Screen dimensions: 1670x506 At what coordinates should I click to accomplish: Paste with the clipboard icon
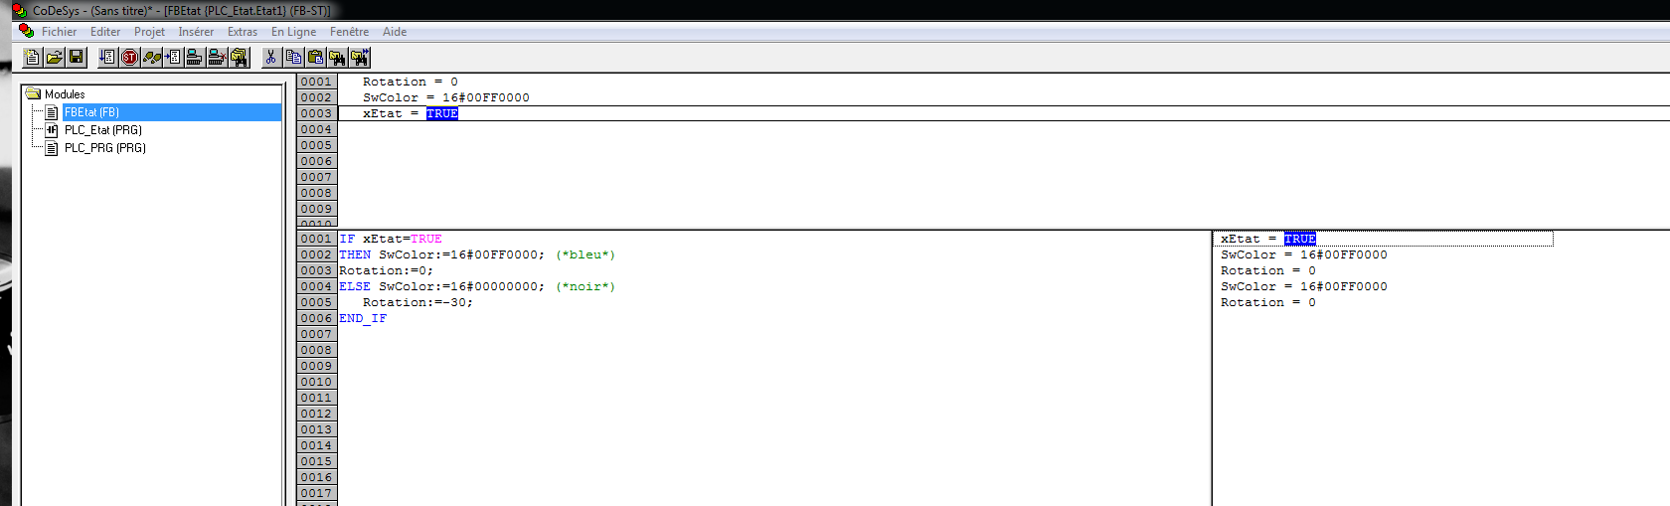[x=315, y=57]
